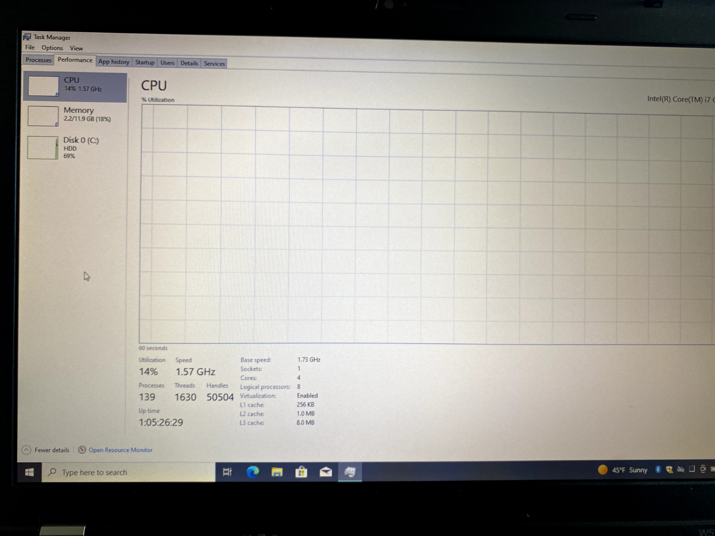
Task: Click the L2 cache value '1.0 MB'
Action: pyautogui.click(x=306, y=414)
